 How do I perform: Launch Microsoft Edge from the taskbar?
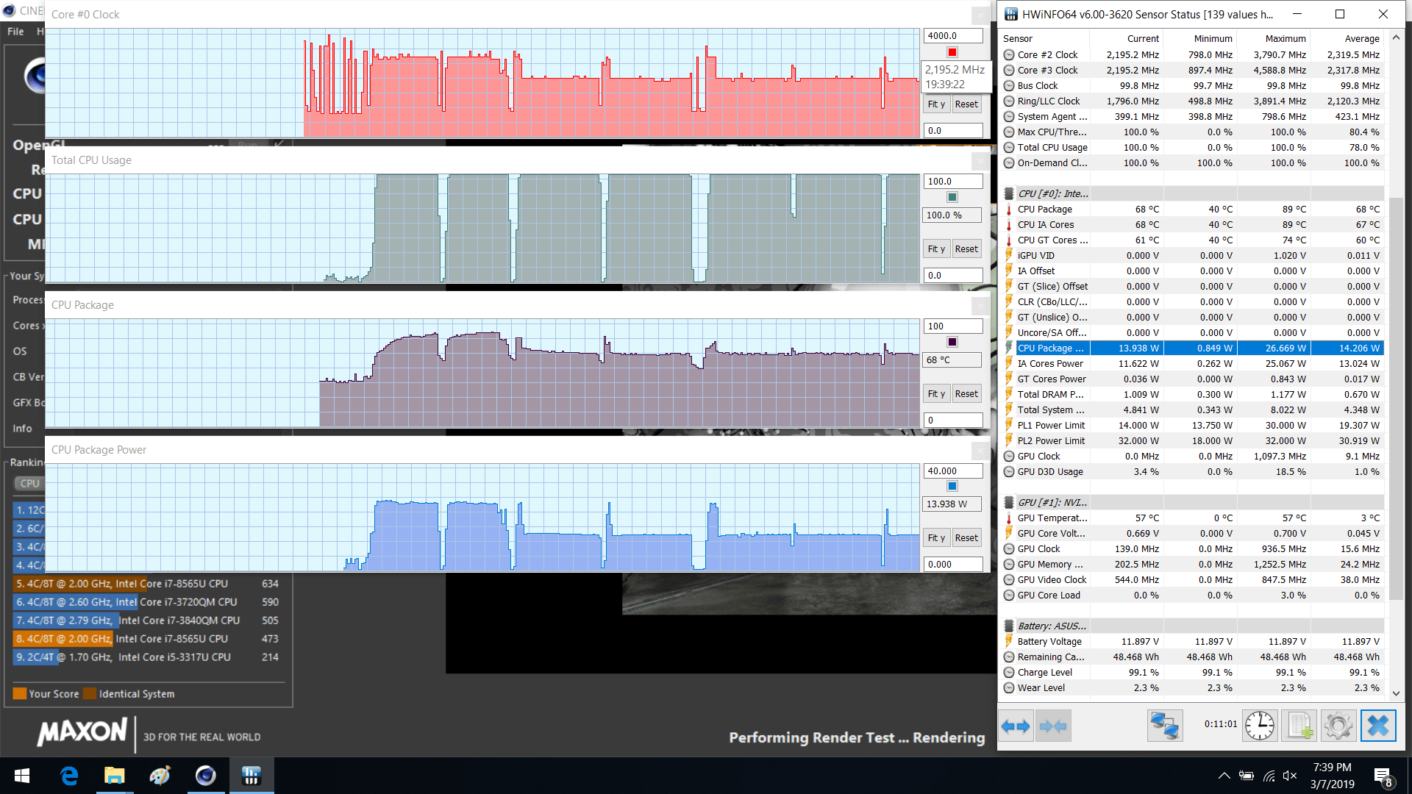pyautogui.click(x=69, y=776)
